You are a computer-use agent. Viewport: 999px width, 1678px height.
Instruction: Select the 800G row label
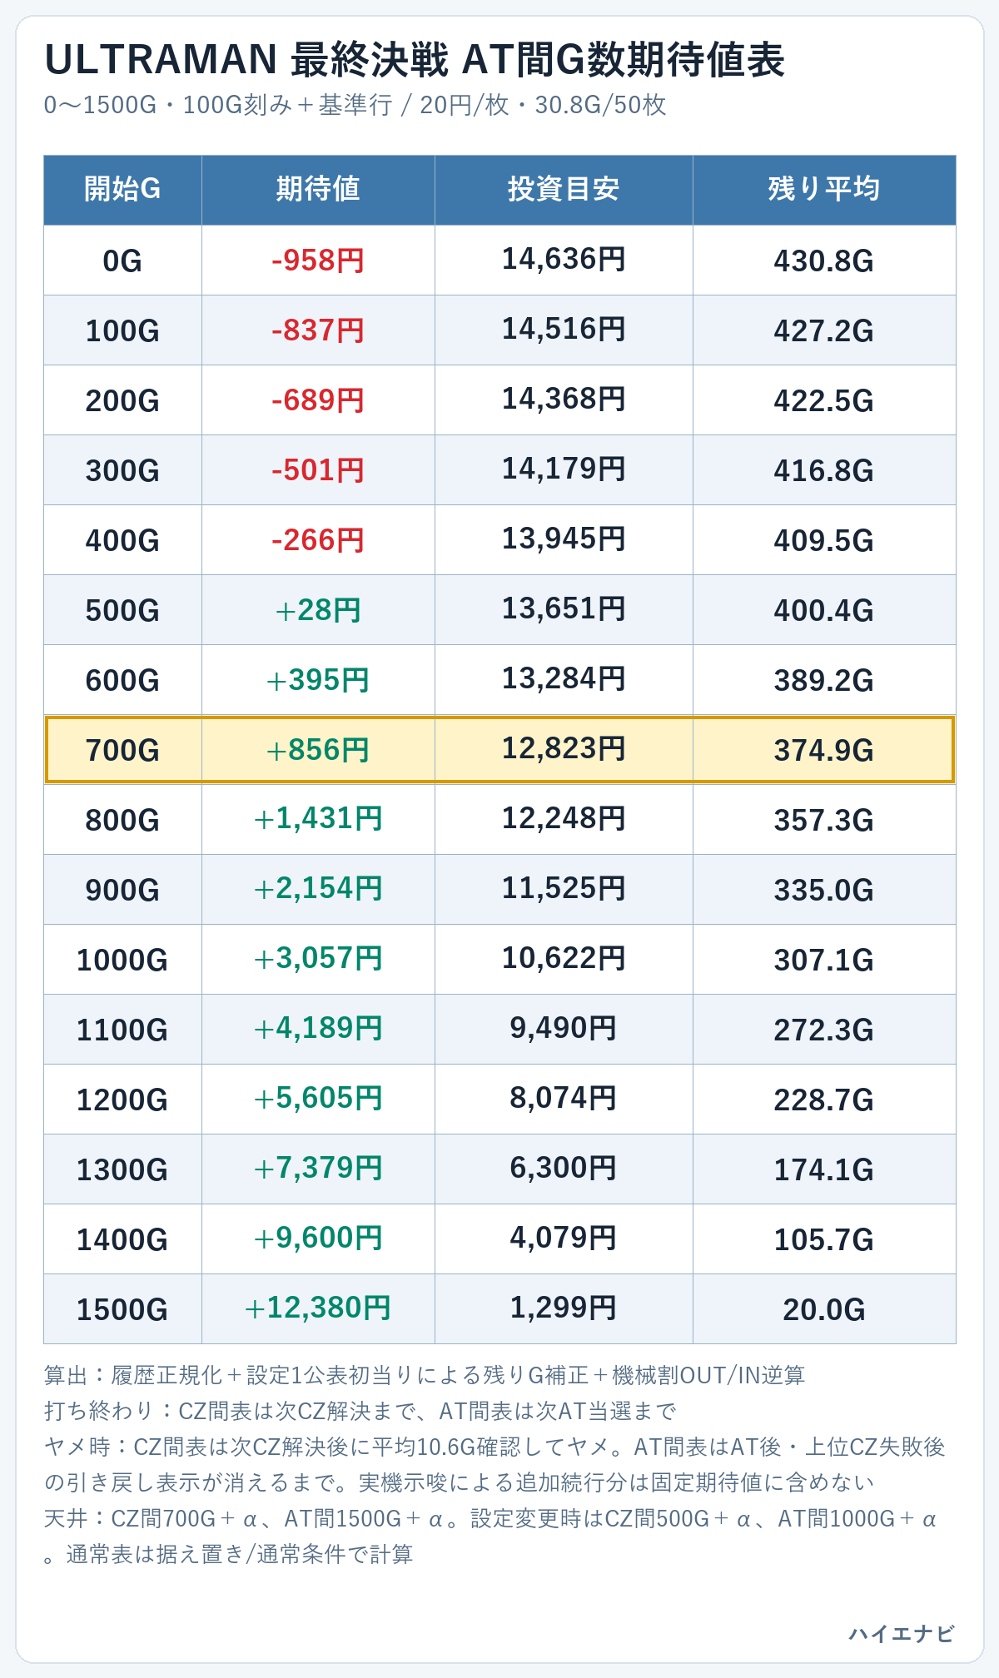[x=122, y=820]
